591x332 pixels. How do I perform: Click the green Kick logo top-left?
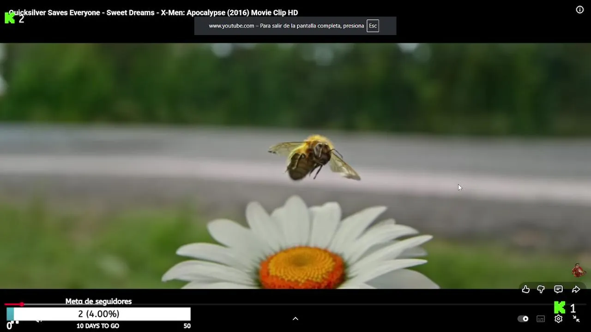pos(10,18)
